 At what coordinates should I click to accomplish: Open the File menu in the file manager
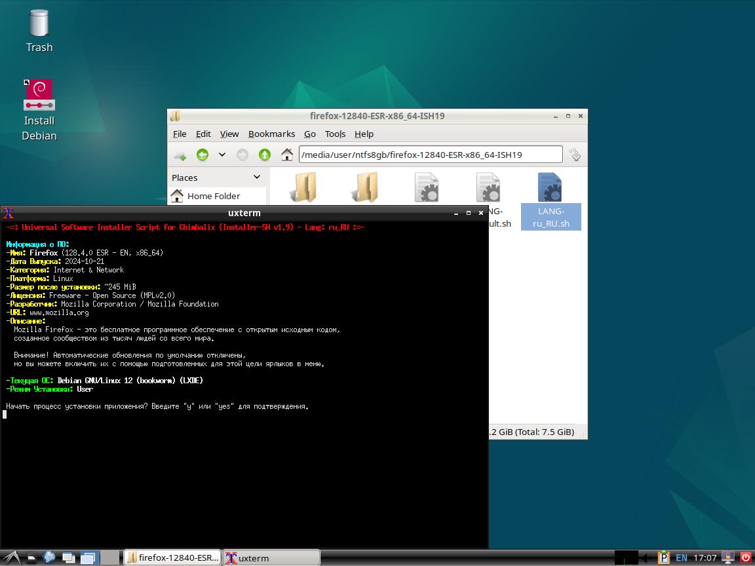[x=180, y=134]
